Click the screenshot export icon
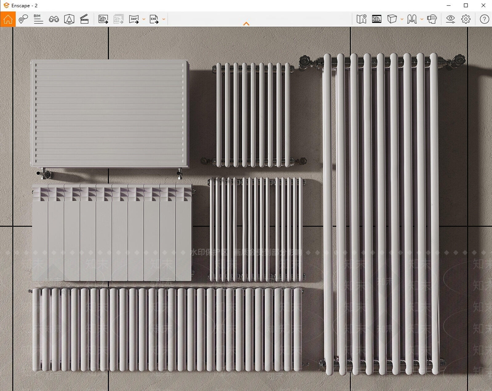The width and height of the screenshot is (492, 391). coord(103,19)
